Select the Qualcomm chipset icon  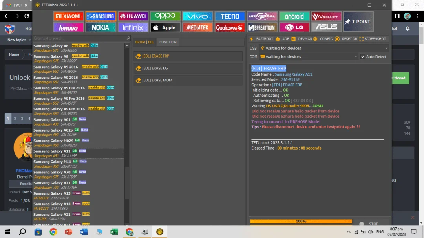[230, 27]
